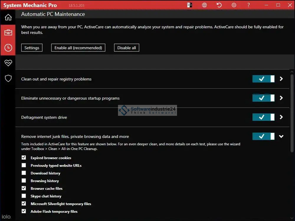Collapse the internet junk files section
Screen dimensions: 295x221
click(281, 136)
